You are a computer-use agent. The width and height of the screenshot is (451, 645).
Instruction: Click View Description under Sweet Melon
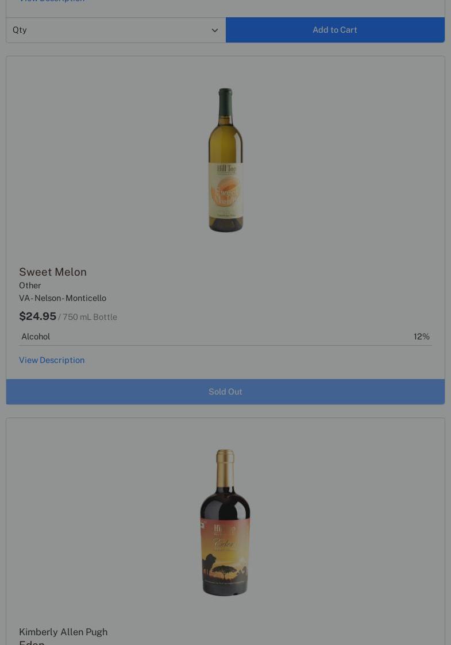click(x=52, y=360)
